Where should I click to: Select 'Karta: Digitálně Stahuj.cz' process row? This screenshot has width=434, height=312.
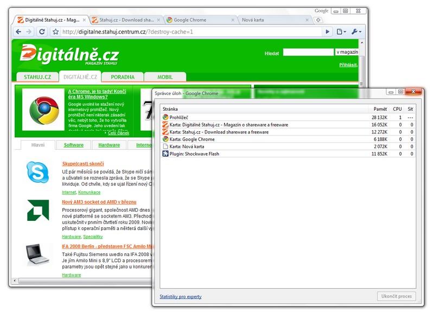pos(288,125)
